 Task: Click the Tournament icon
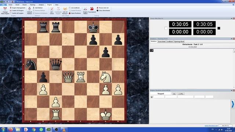(x=92, y=9)
